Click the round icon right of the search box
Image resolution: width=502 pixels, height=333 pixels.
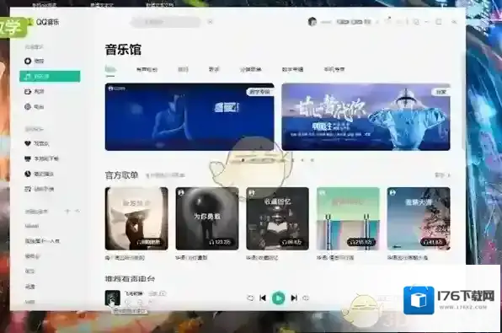[211, 22]
